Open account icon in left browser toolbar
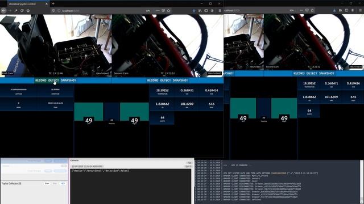Viewport: 364px width, 204px height. coord(212,11)
